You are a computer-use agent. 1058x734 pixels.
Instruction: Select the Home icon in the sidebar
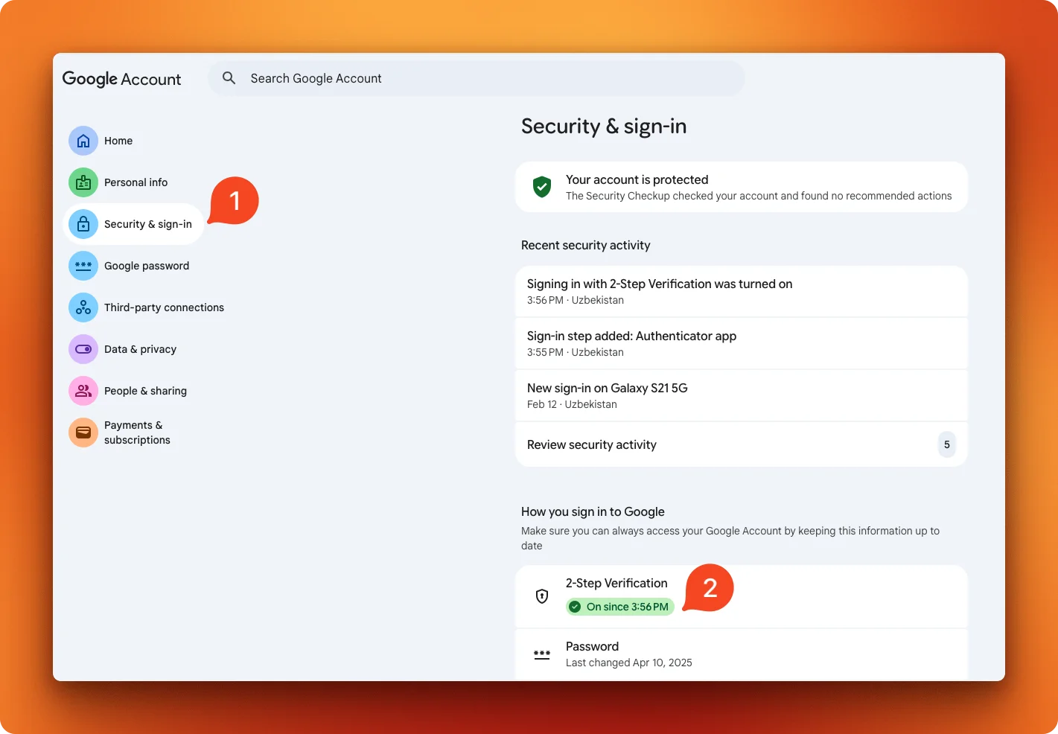83,141
